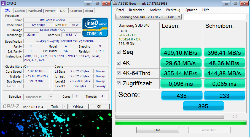The image size is (250, 137).
Task: Close the AS SSD Benchmark window
Action: click(x=244, y=3)
